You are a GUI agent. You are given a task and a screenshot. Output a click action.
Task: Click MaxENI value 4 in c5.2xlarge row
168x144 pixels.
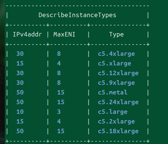point(59,121)
